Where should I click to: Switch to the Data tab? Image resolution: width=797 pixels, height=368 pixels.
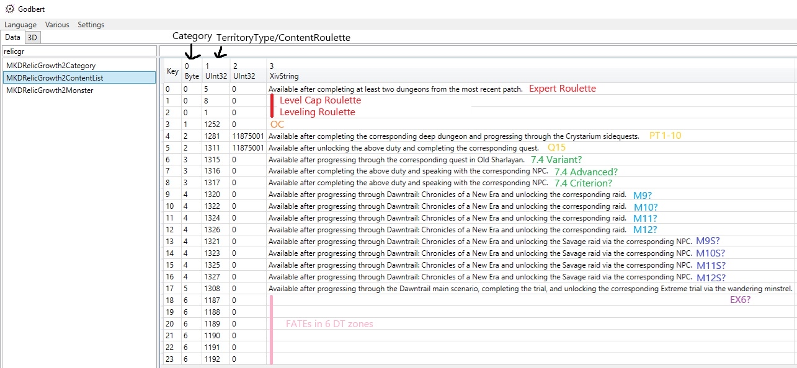12,37
